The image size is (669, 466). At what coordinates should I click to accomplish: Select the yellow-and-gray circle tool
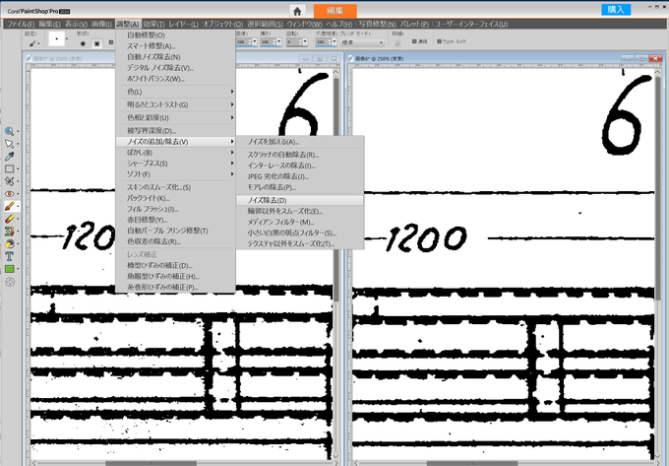point(9,244)
